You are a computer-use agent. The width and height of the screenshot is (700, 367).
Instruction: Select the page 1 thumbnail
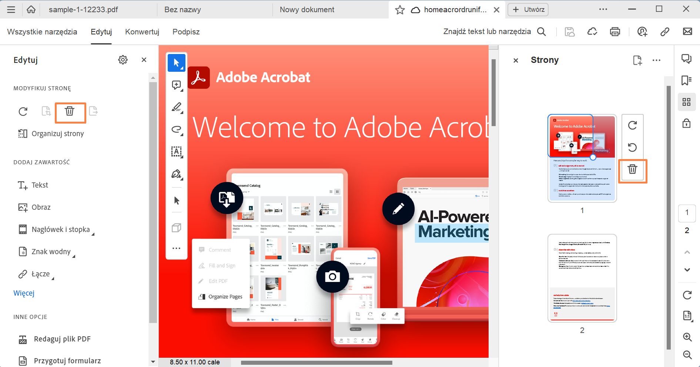tap(582, 158)
